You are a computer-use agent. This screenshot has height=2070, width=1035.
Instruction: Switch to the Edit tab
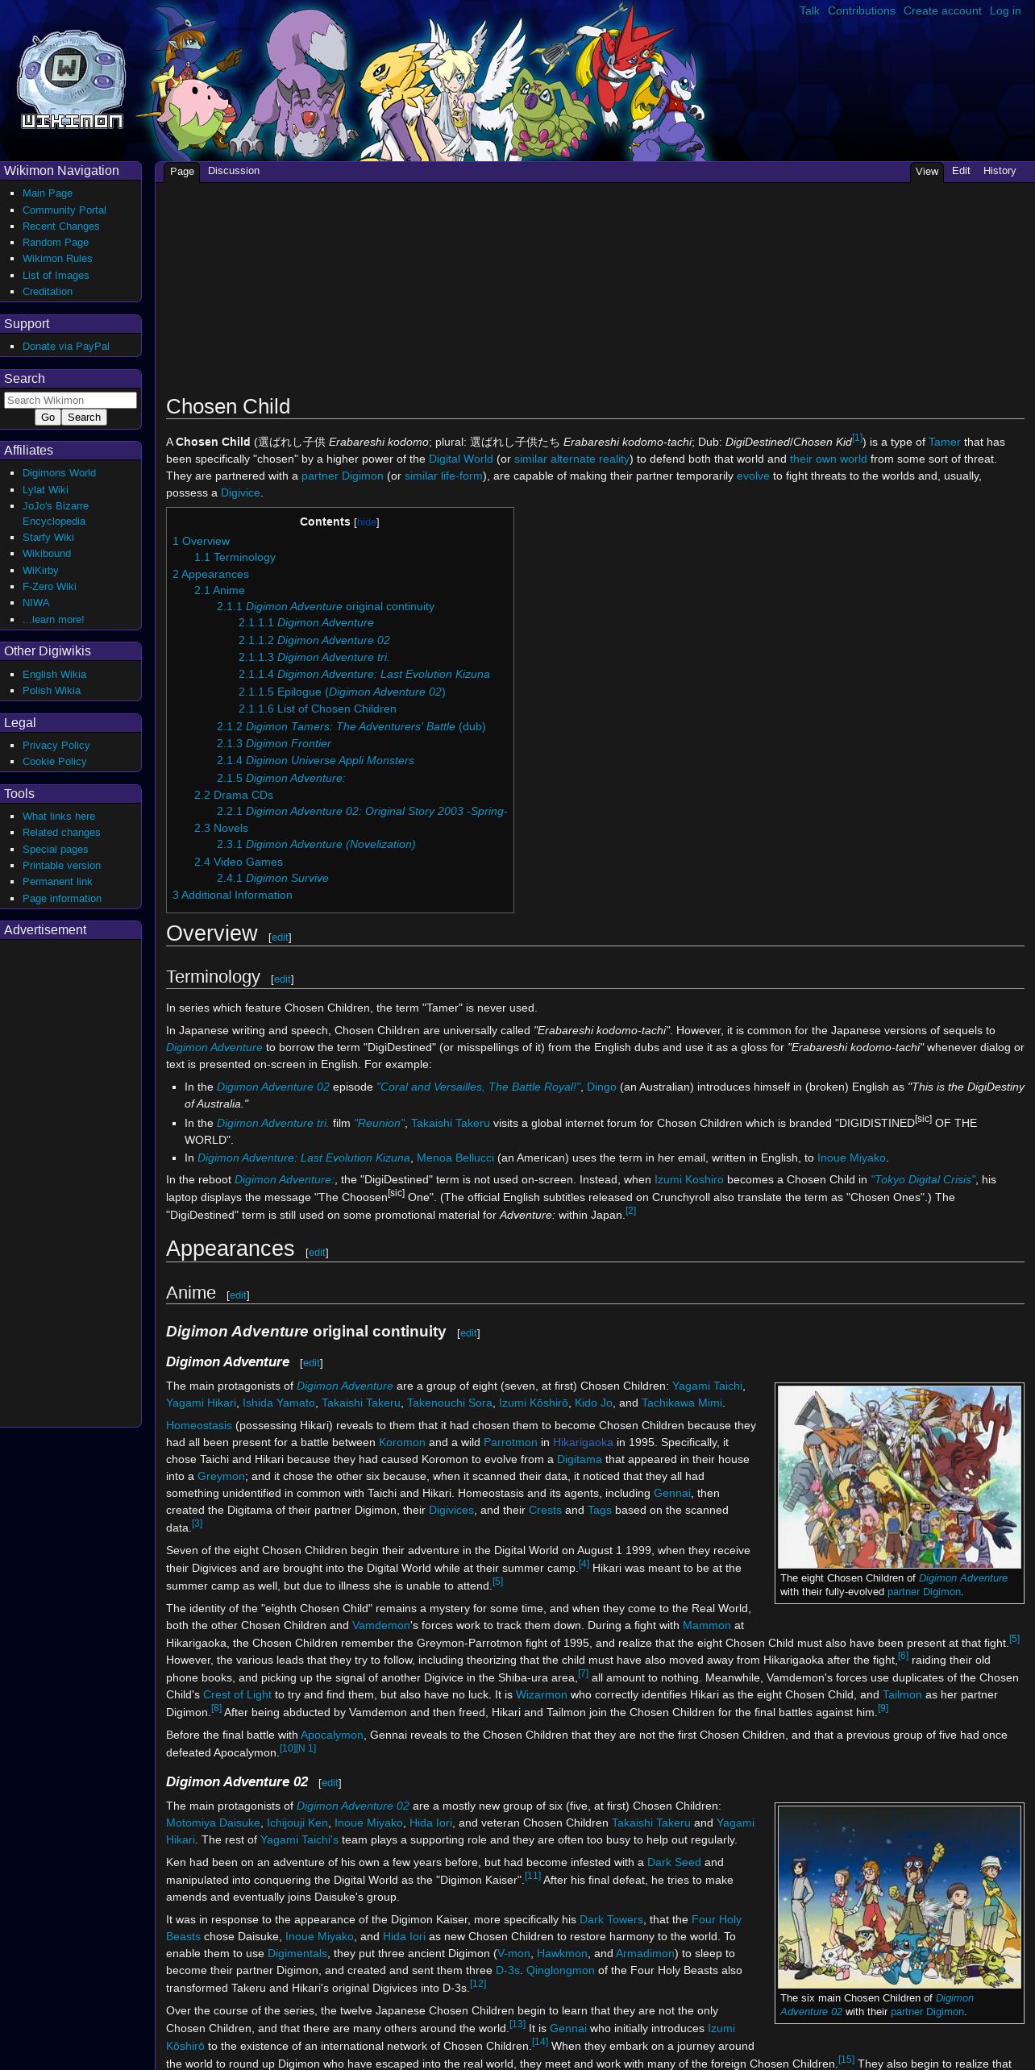961,171
